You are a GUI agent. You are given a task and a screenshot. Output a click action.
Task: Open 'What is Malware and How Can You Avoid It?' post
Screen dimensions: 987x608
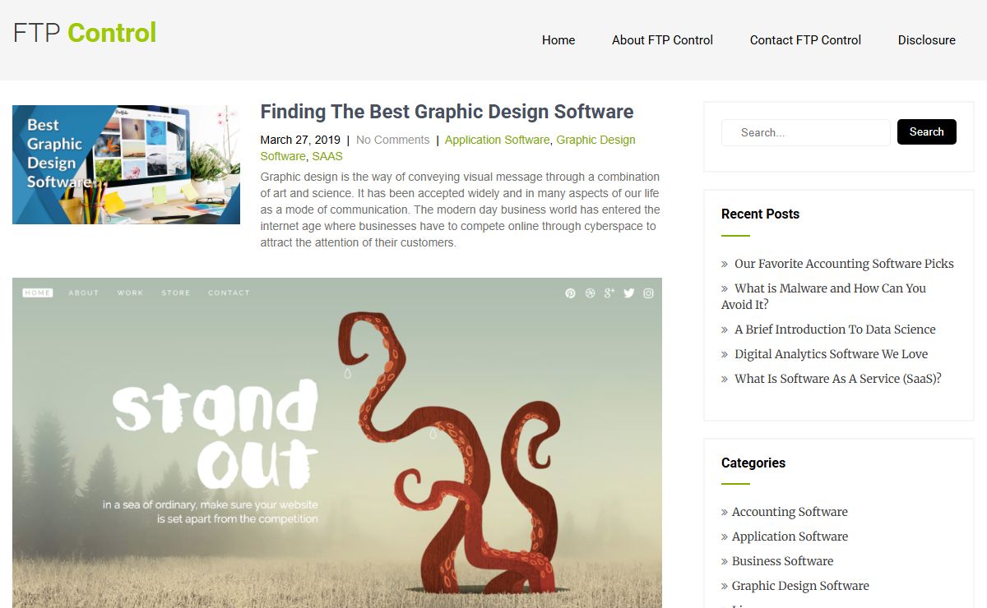coord(823,297)
